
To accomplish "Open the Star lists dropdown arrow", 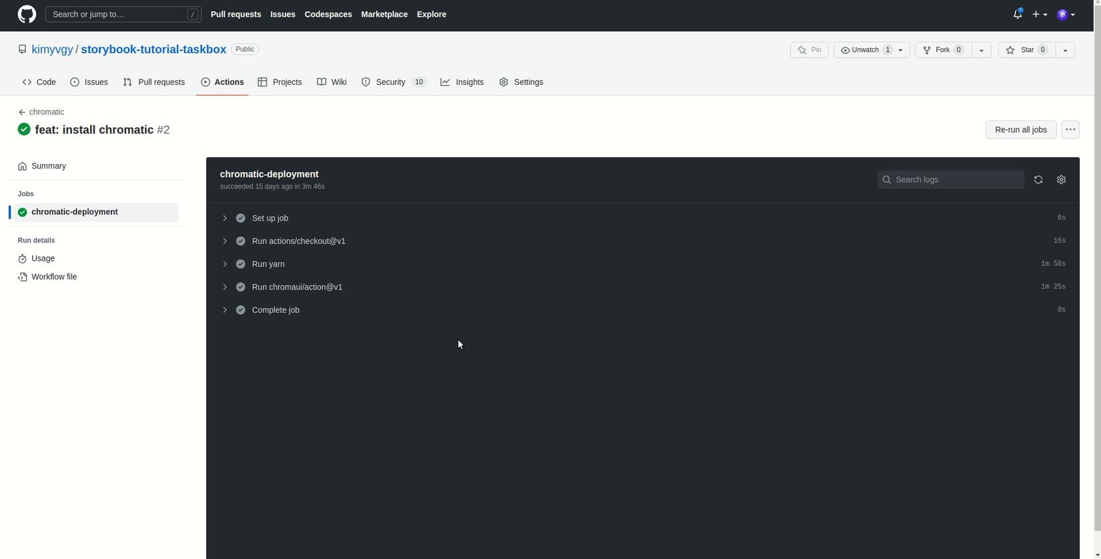I will pos(1066,50).
